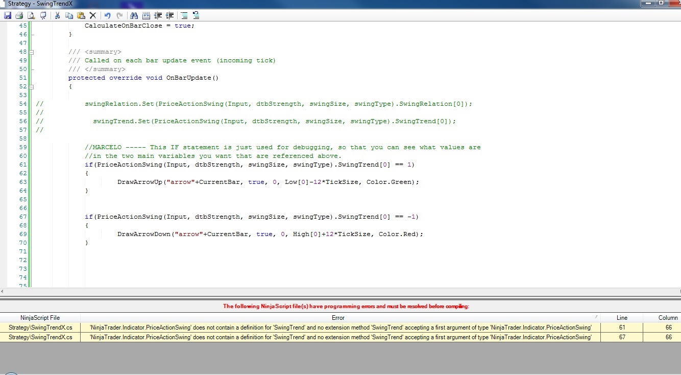Click the 'SwingTrend[0] == -1' if statement
681x375 pixels.
click(252, 217)
